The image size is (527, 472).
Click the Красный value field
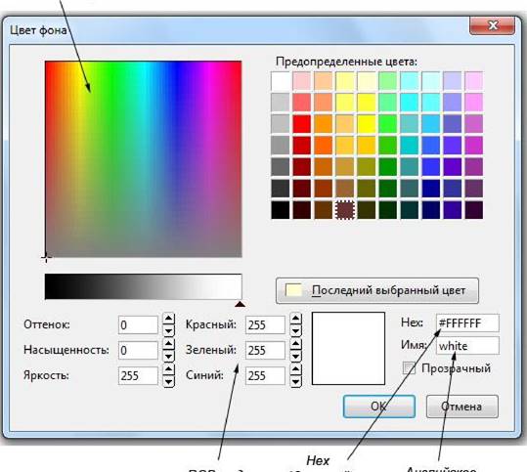pos(265,324)
